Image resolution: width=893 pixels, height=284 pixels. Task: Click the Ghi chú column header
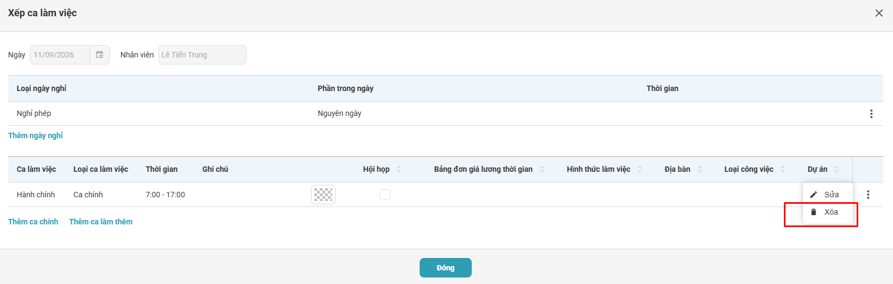(x=215, y=169)
